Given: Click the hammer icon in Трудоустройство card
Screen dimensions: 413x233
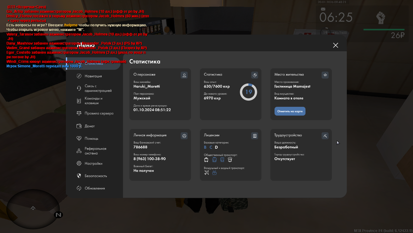Looking at the screenshot, I should 325,136.
